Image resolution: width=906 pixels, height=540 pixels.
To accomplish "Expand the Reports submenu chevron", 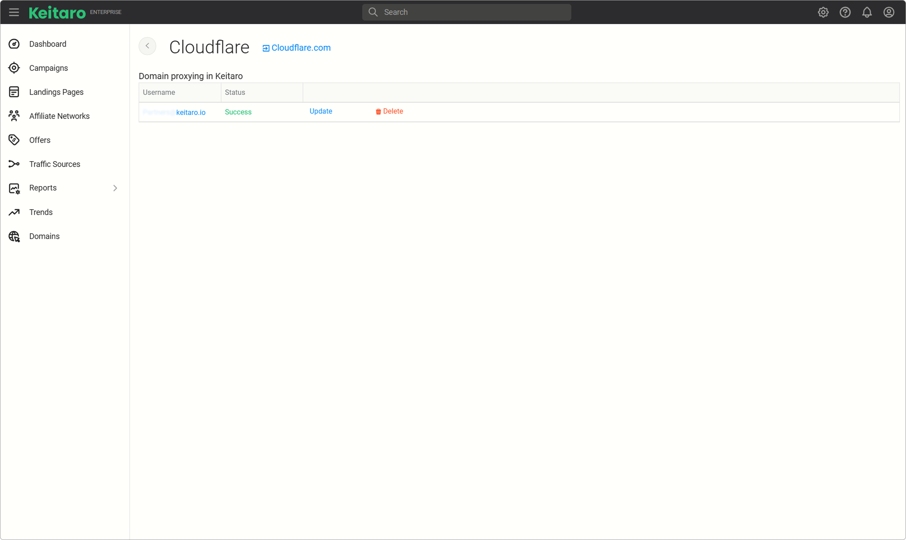I will (x=115, y=188).
